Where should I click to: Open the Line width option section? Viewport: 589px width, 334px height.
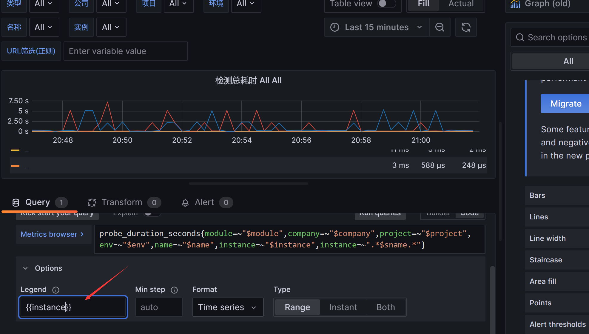(557, 238)
